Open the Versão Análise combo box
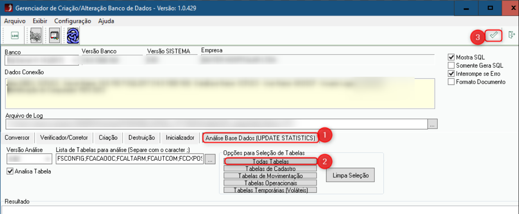 click(29, 159)
